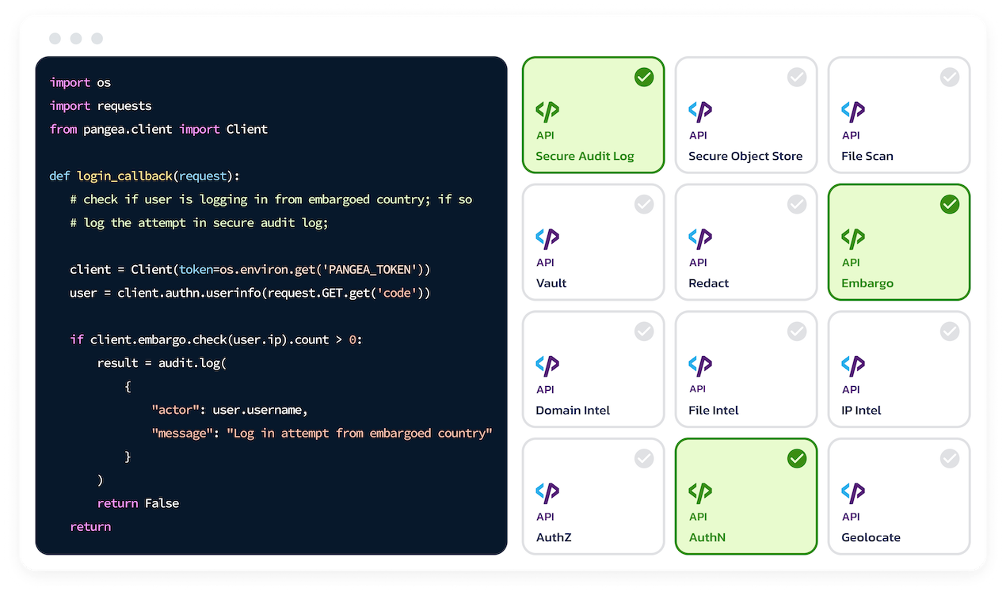Image resolution: width=1006 pixels, height=595 pixels.
Task: Select the Vault label
Action: pyautogui.click(x=551, y=283)
